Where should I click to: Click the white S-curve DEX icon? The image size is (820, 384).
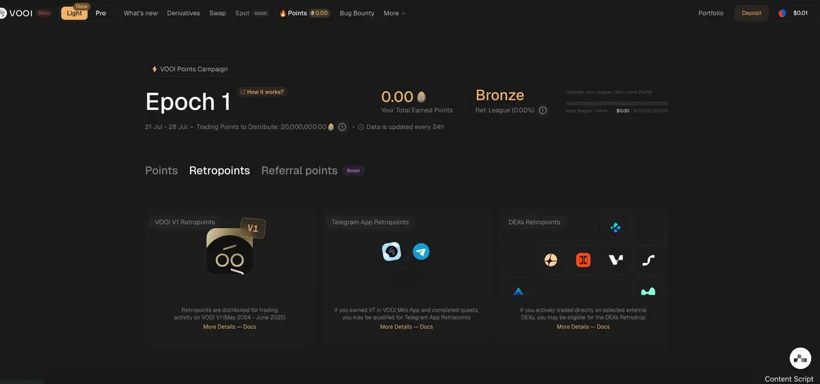pos(648,260)
